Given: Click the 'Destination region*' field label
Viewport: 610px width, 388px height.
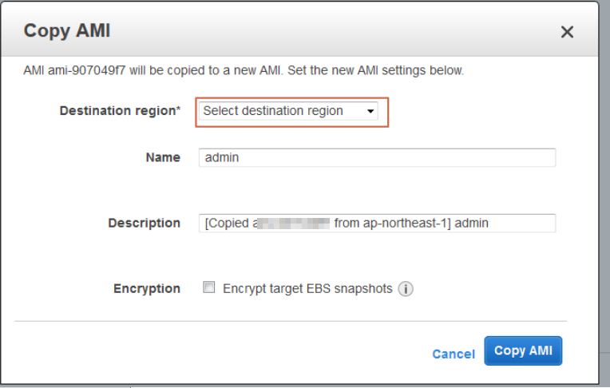Looking at the screenshot, I should tap(120, 111).
